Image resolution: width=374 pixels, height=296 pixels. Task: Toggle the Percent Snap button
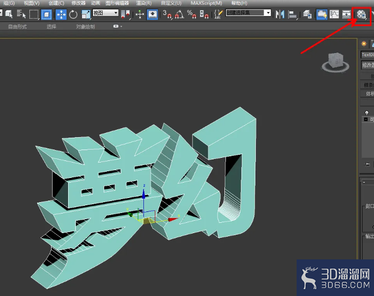(x=191, y=14)
